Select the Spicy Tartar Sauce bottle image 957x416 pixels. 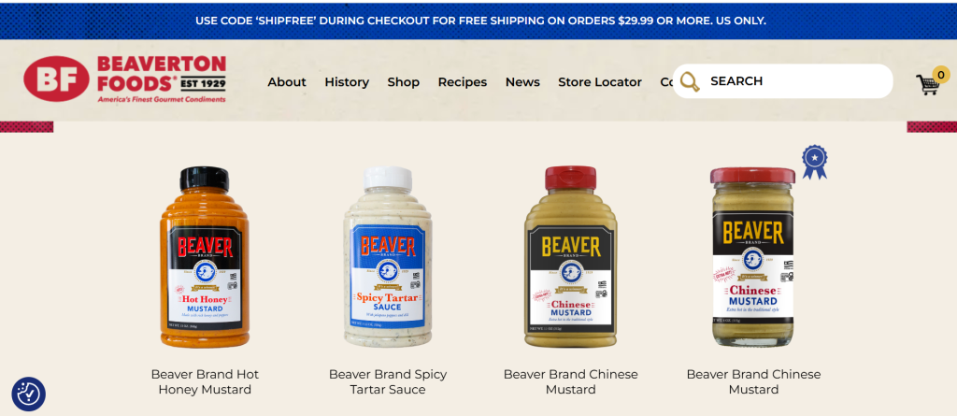[388, 256]
